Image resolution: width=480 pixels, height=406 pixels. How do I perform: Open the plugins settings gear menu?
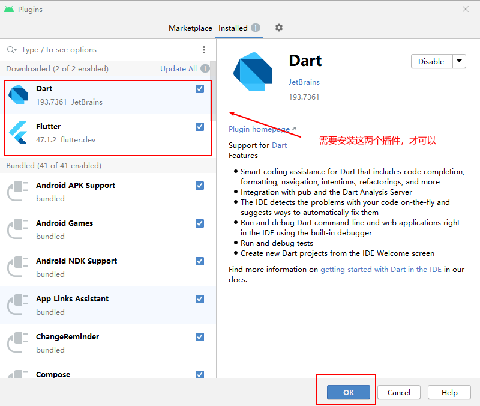click(278, 28)
